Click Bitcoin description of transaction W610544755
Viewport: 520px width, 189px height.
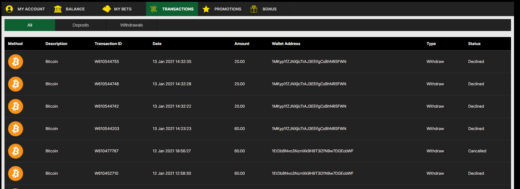click(x=51, y=61)
